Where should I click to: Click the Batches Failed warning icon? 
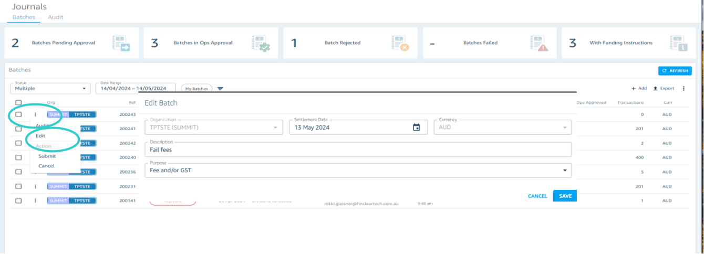[x=540, y=43]
